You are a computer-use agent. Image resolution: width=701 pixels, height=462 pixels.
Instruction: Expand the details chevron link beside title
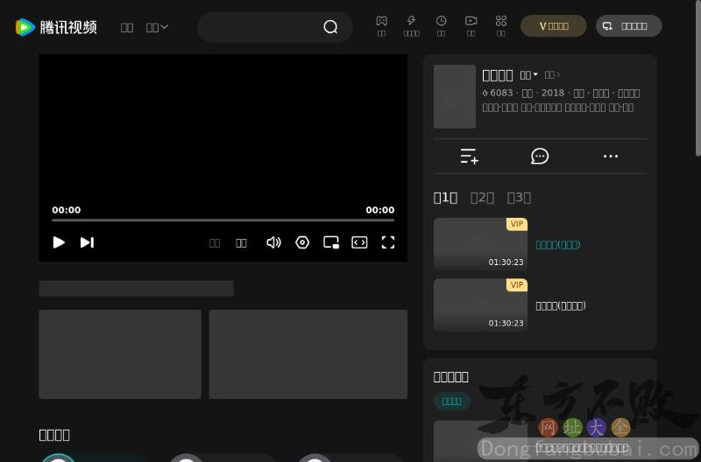(x=552, y=75)
